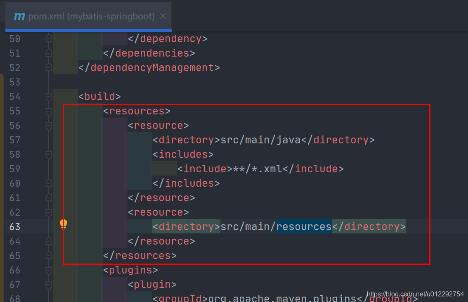Click fold end marker on line 51
The height and width of the screenshot is (302, 468).
coord(49,53)
